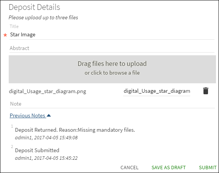Cancel the deposit details form
The image size is (219, 173).
point(130,167)
